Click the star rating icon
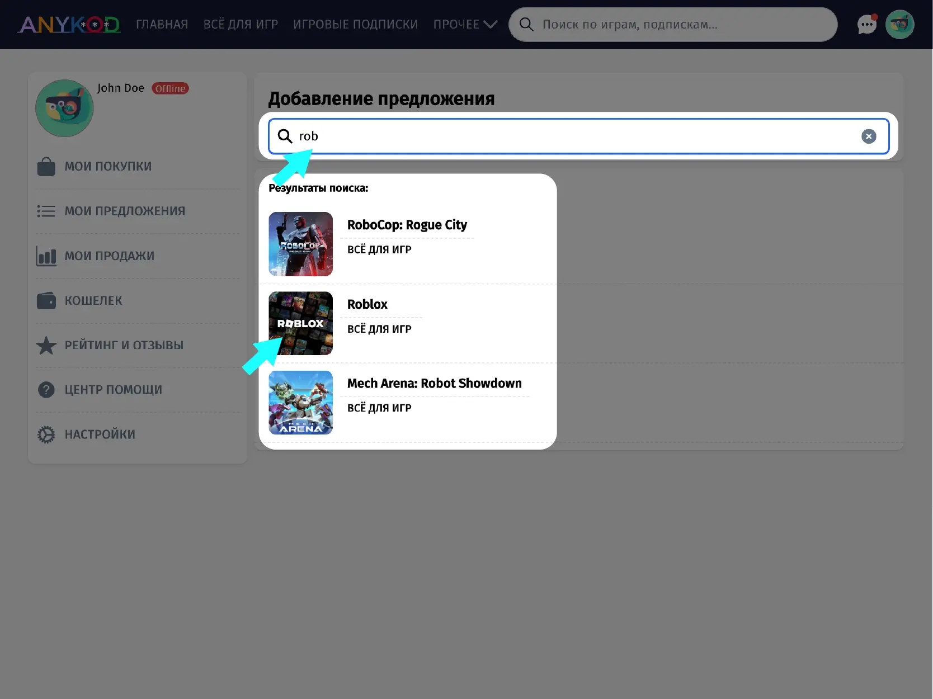The width and height of the screenshot is (933, 699). tap(46, 346)
